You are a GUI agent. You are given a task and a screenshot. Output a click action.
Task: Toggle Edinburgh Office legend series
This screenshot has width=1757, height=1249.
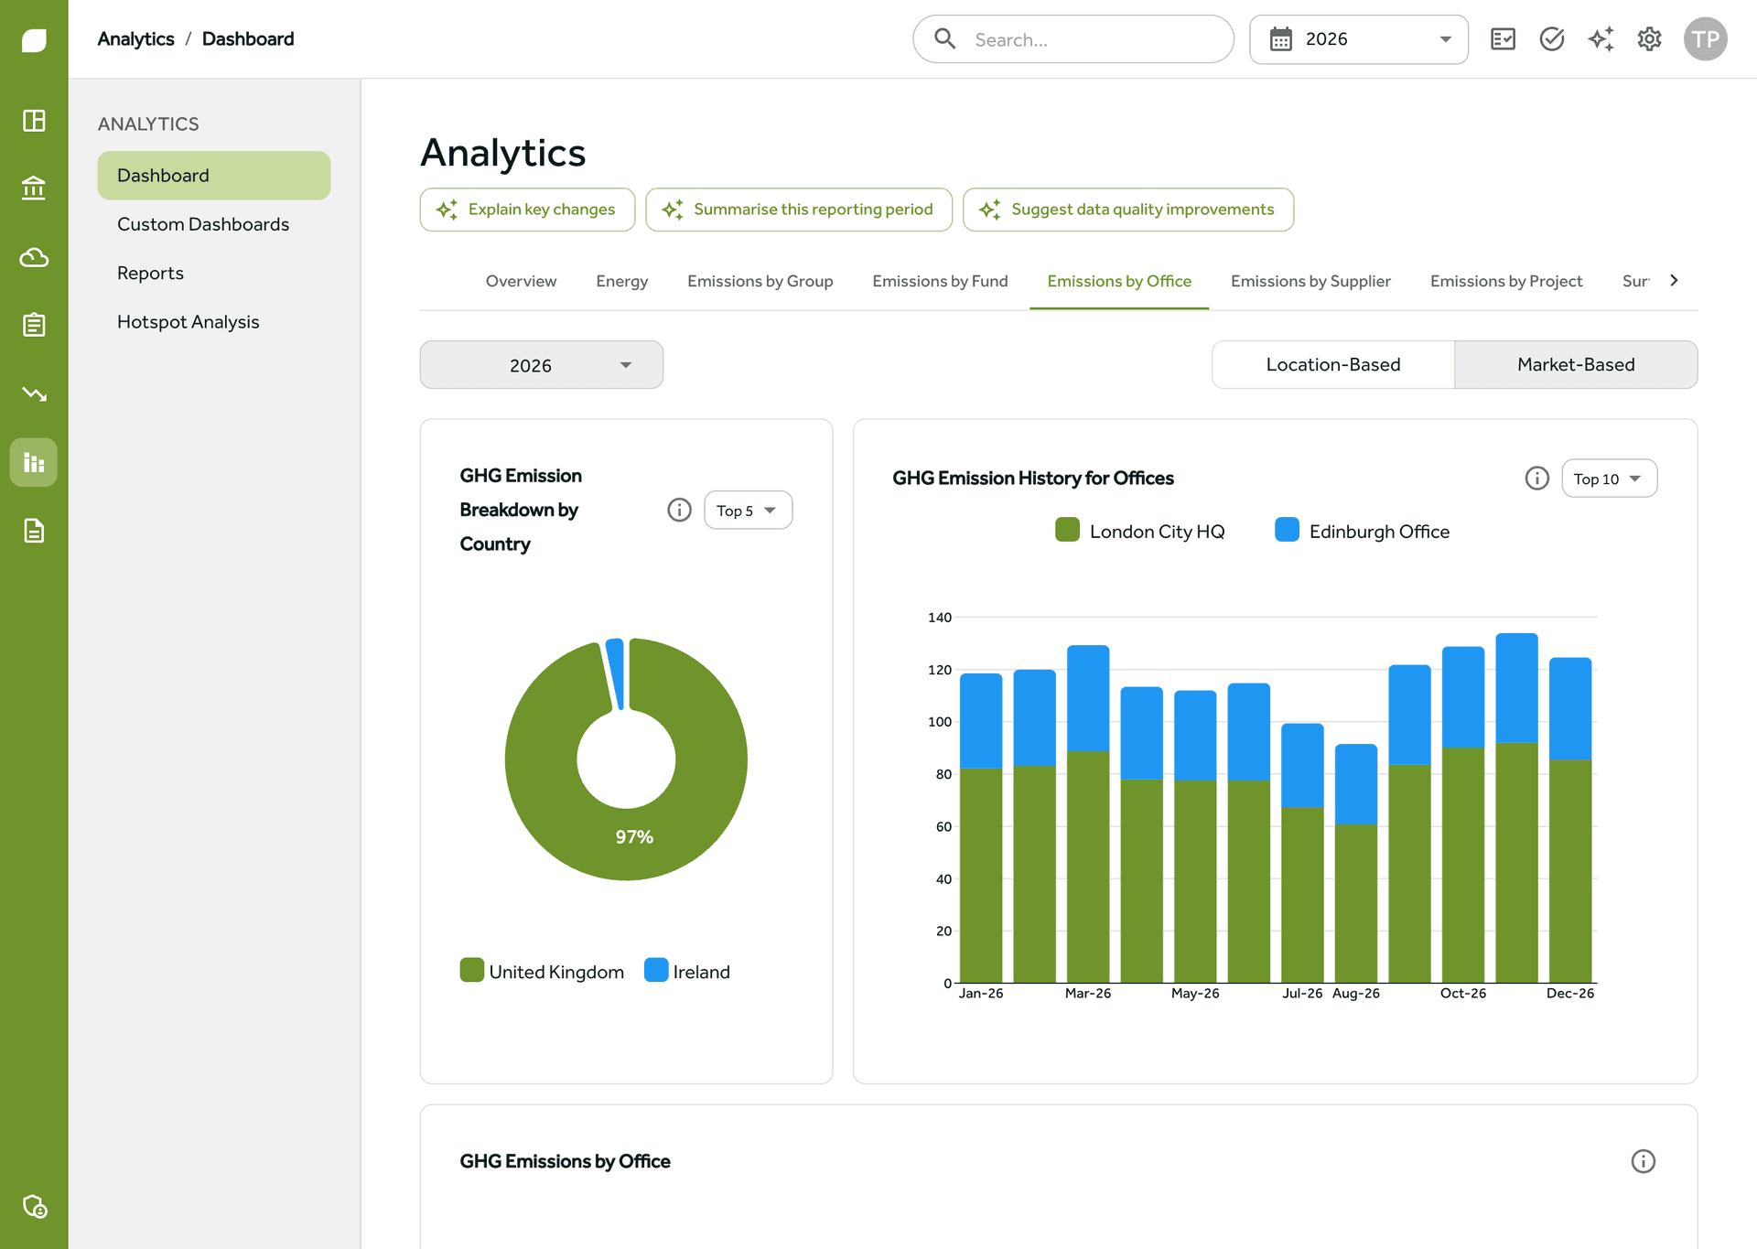point(1362,531)
